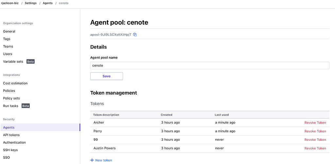Open API tokens settings

tap(11, 135)
